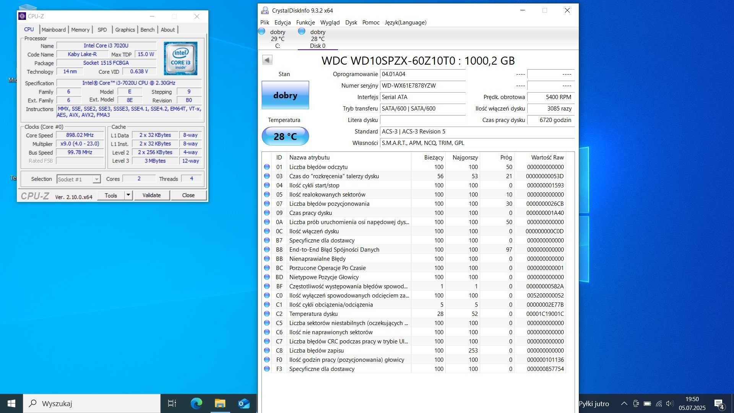Open the Funkcje menu

[305, 23]
